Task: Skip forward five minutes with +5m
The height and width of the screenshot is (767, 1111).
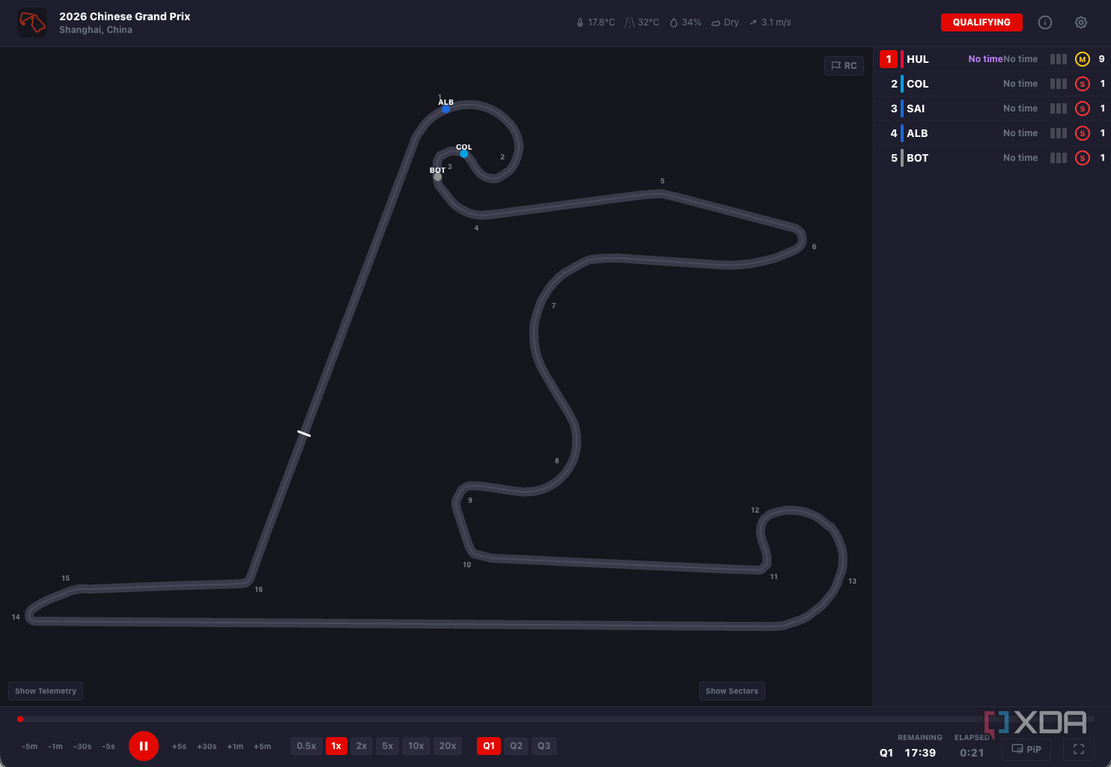Action: 262,746
